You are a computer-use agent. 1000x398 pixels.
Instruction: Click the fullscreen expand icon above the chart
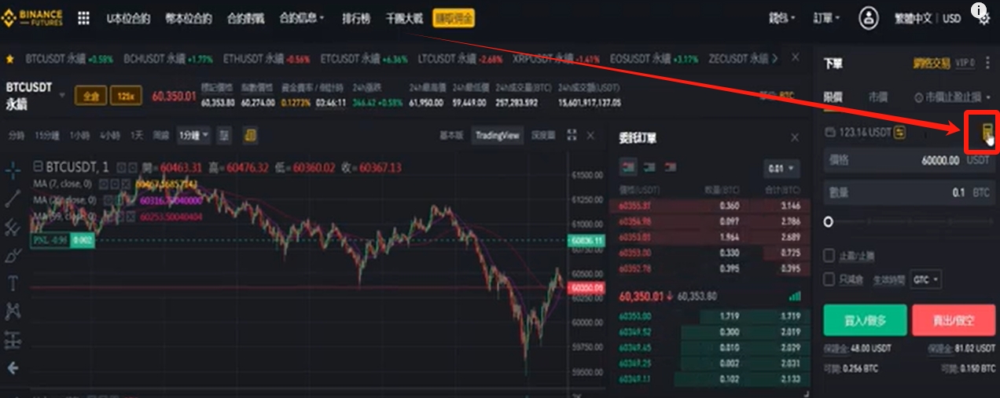tap(572, 135)
